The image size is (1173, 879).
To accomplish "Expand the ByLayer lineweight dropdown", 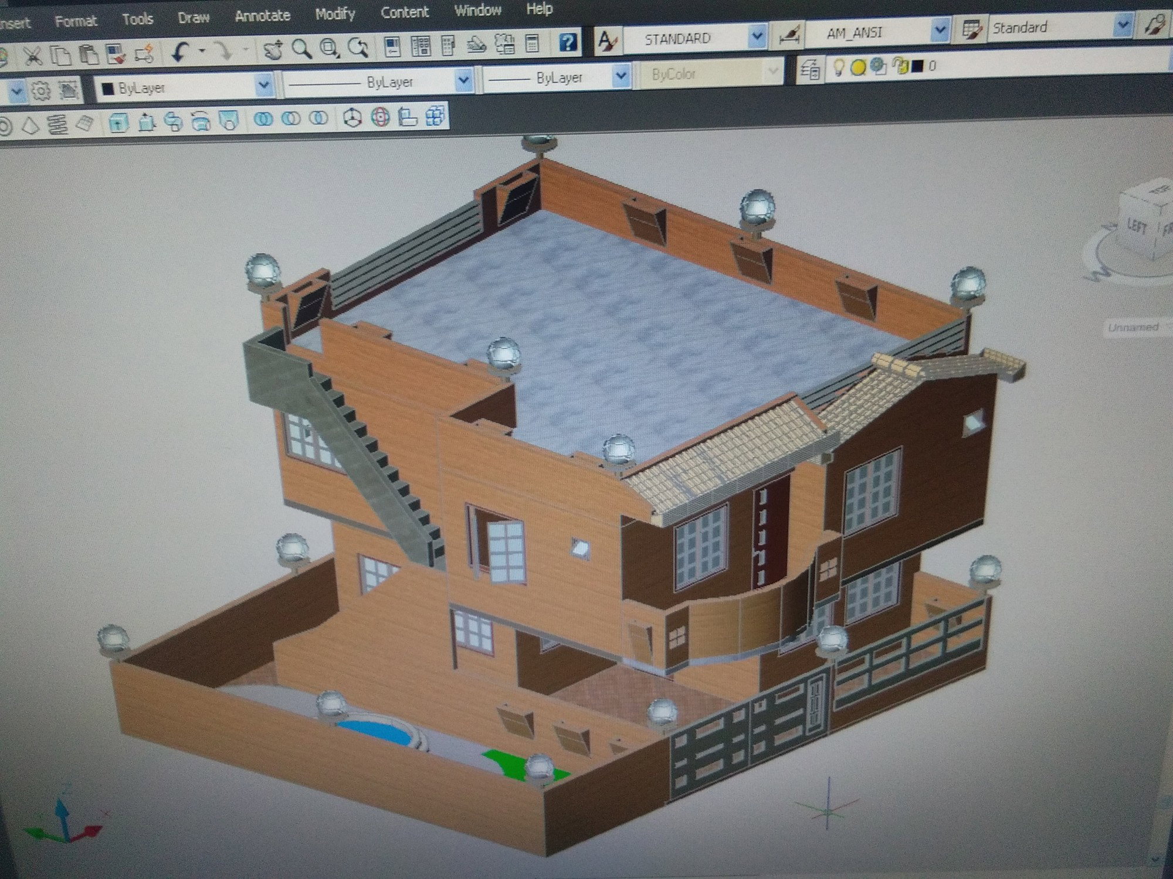I will click(621, 76).
